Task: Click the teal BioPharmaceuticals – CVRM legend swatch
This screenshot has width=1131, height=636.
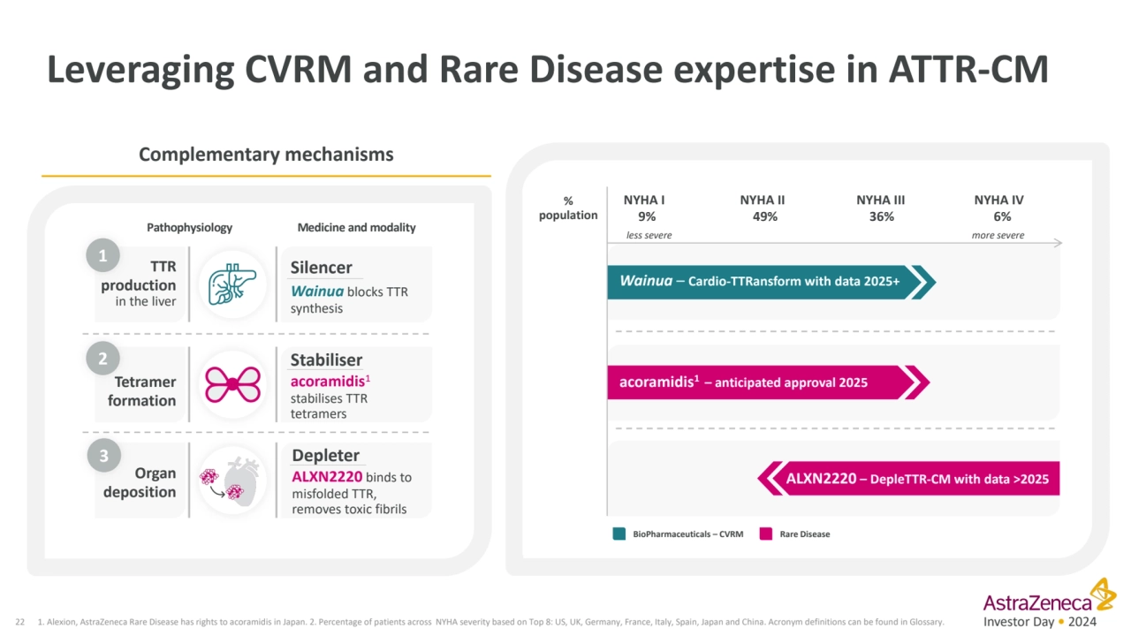Action: click(619, 534)
